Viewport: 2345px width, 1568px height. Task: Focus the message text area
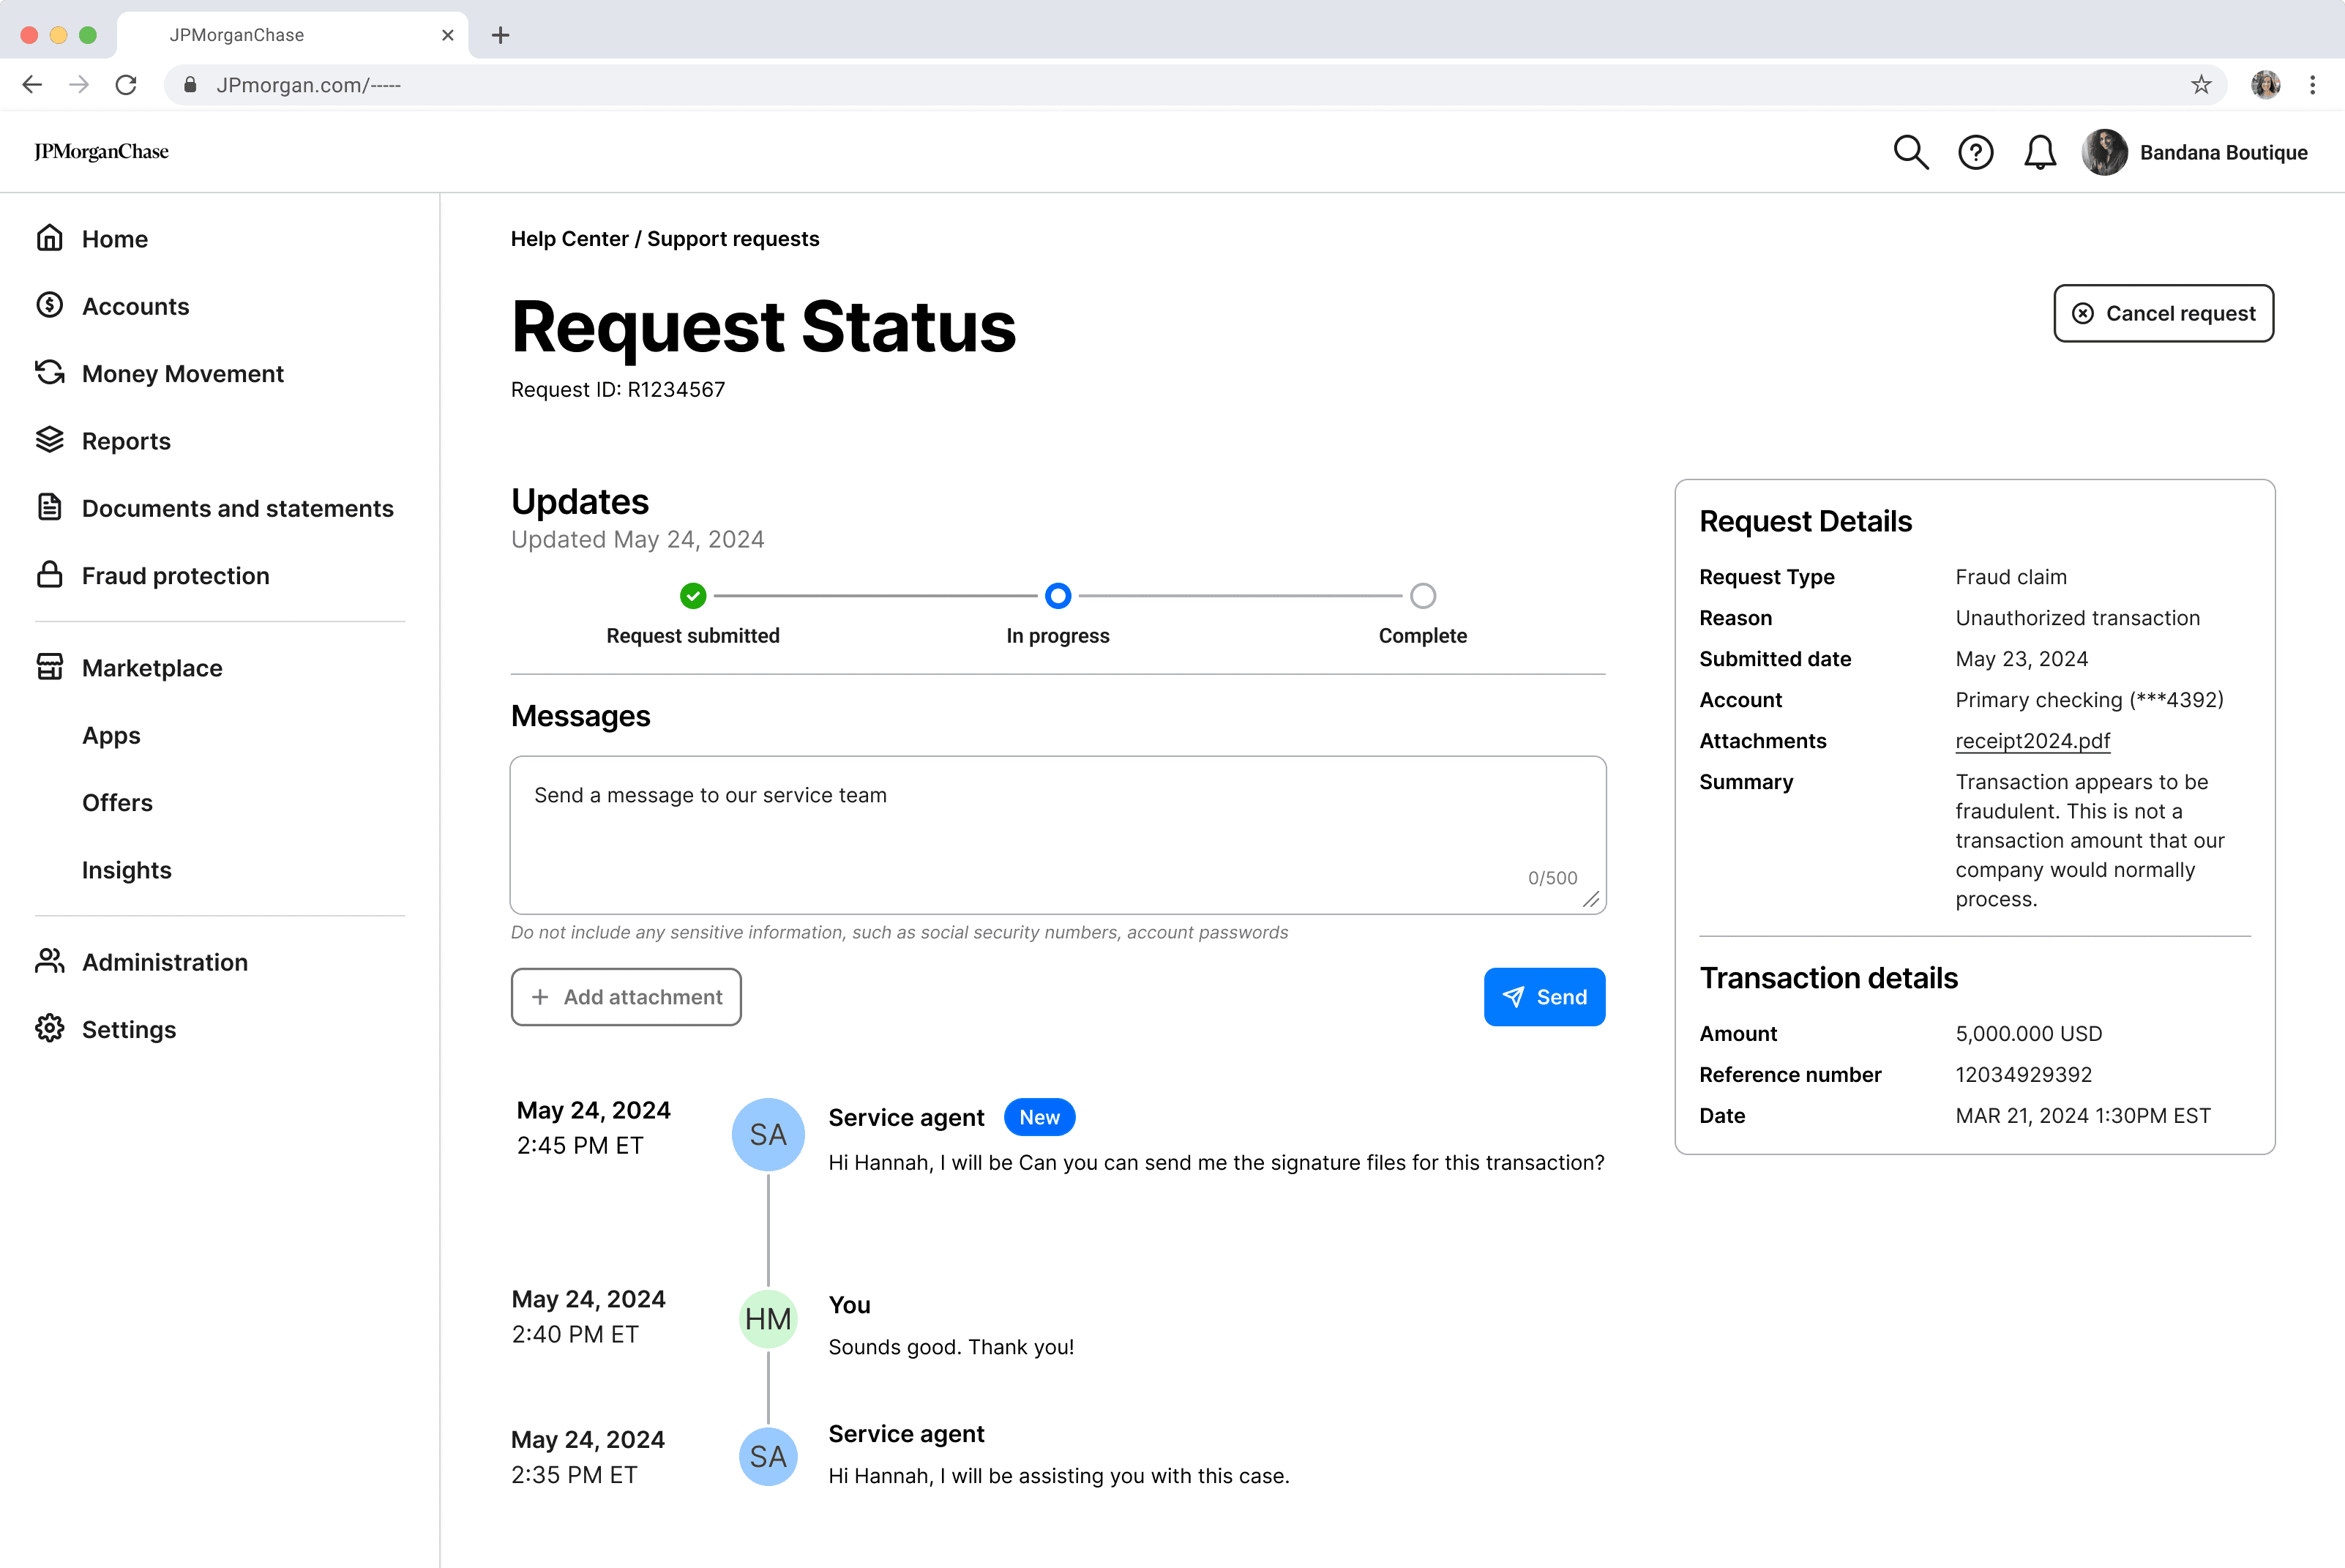1058,835
